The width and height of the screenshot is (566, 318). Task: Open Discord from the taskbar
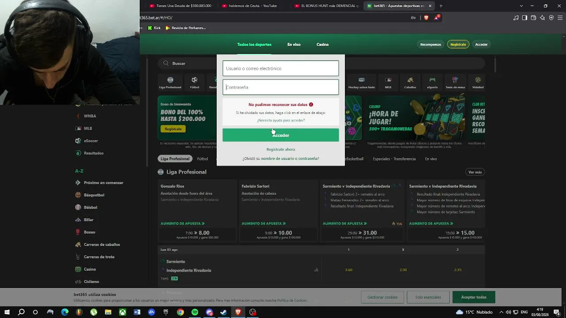pos(210,312)
